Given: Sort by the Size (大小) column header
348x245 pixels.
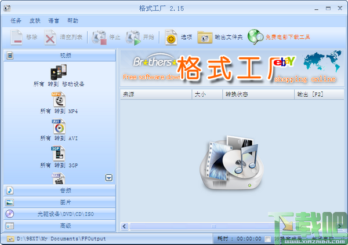Looking at the screenshot, I should click(207, 94).
